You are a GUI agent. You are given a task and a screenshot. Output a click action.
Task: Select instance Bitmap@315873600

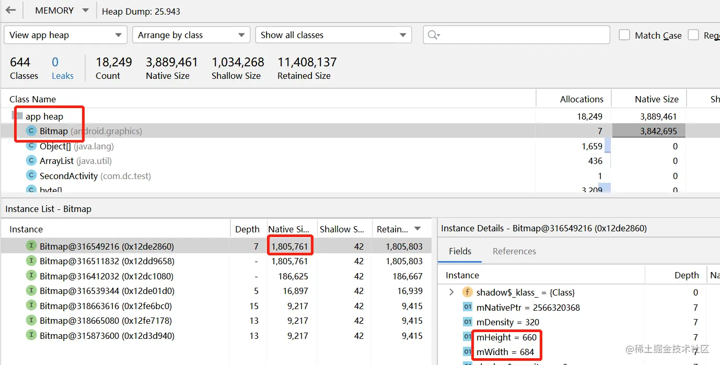coord(216,336)
